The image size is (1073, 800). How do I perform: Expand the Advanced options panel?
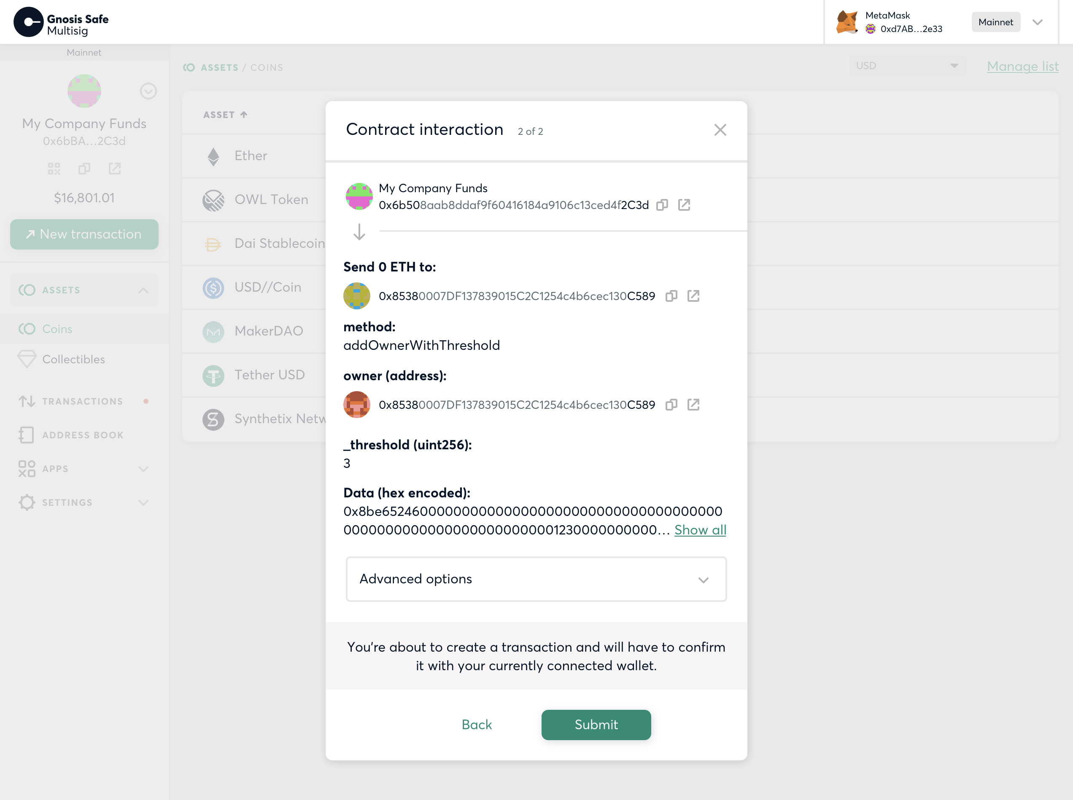(x=536, y=579)
